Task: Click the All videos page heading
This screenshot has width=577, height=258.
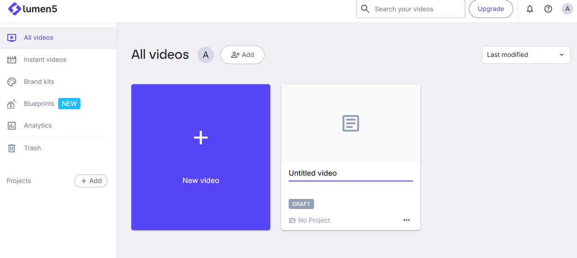Action: click(x=160, y=55)
